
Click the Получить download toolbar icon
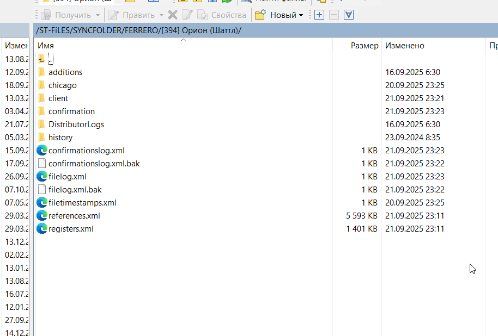[46, 15]
